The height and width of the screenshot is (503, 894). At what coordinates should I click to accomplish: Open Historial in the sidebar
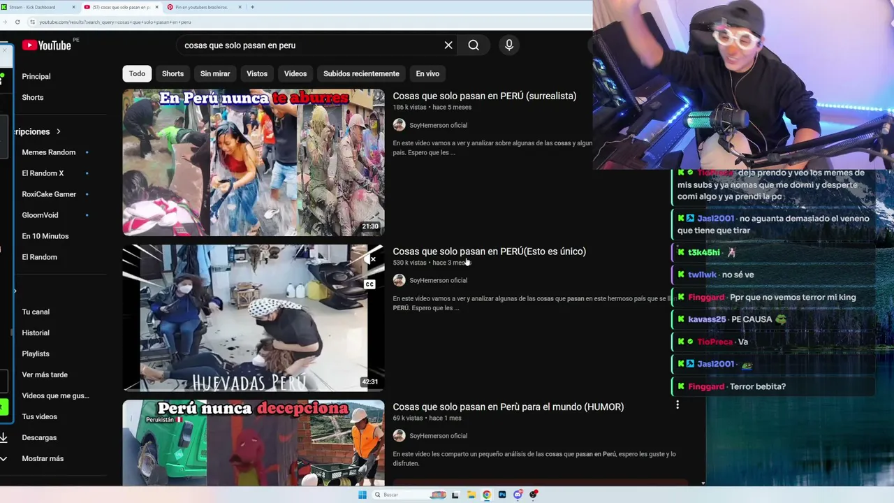(x=36, y=333)
